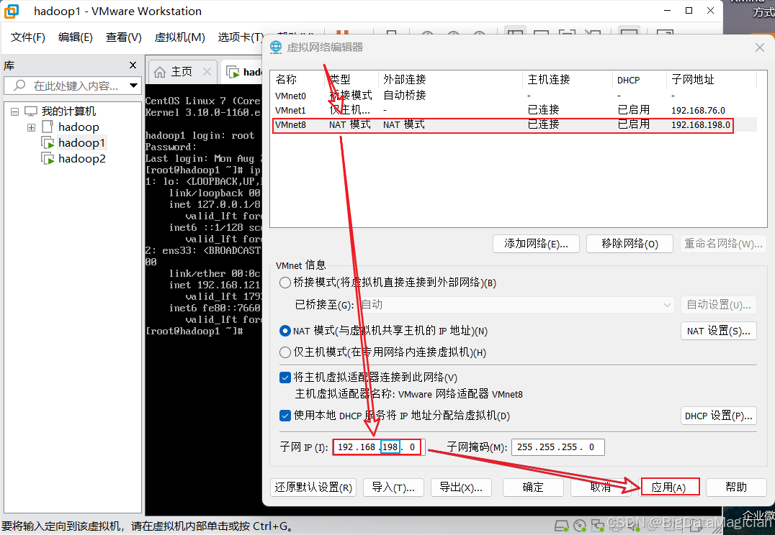Click the Virtual Network Editor globe icon

(276, 47)
